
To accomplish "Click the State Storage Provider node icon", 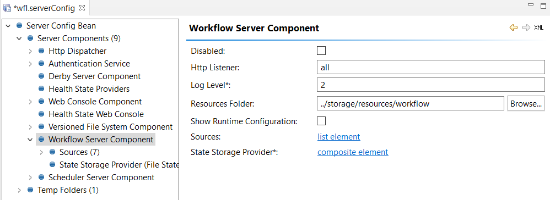I will [x=52, y=165].
